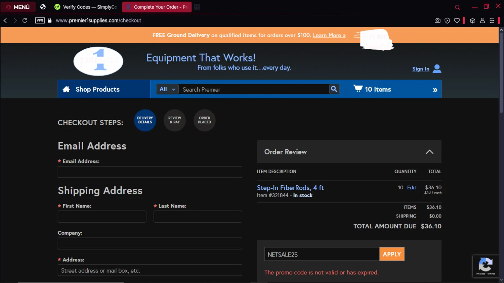
Task: Open the easy setup sliders icon
Action: pyautogui.click(x=492, y=20)
